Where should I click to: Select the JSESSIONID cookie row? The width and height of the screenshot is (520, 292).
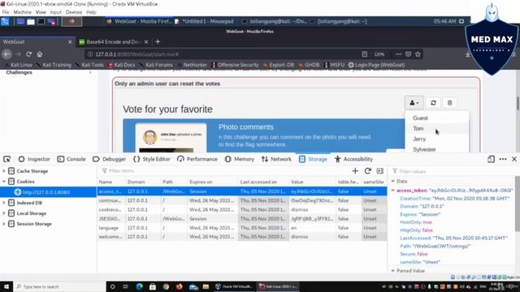click(242, 219)
